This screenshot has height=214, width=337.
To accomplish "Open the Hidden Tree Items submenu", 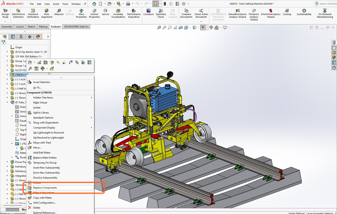I will (43, 97).
